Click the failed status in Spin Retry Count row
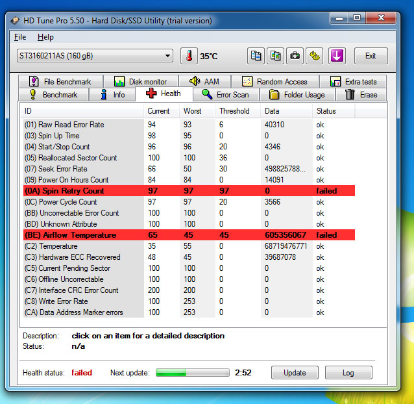 pyautogui.click(x=326, y=191)
